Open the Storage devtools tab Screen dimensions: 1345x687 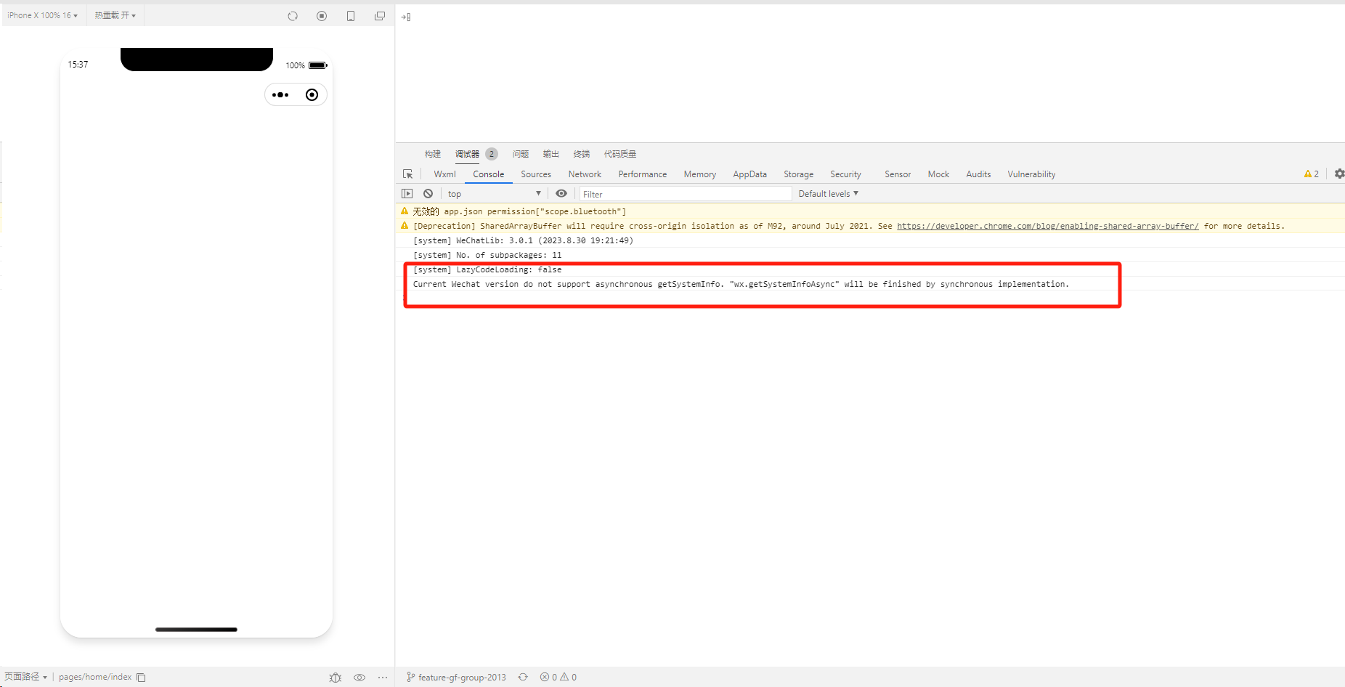(799, 174)
